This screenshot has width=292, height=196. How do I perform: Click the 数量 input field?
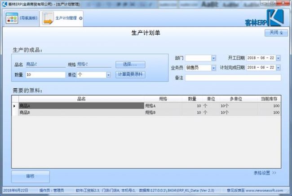(45, 75)
